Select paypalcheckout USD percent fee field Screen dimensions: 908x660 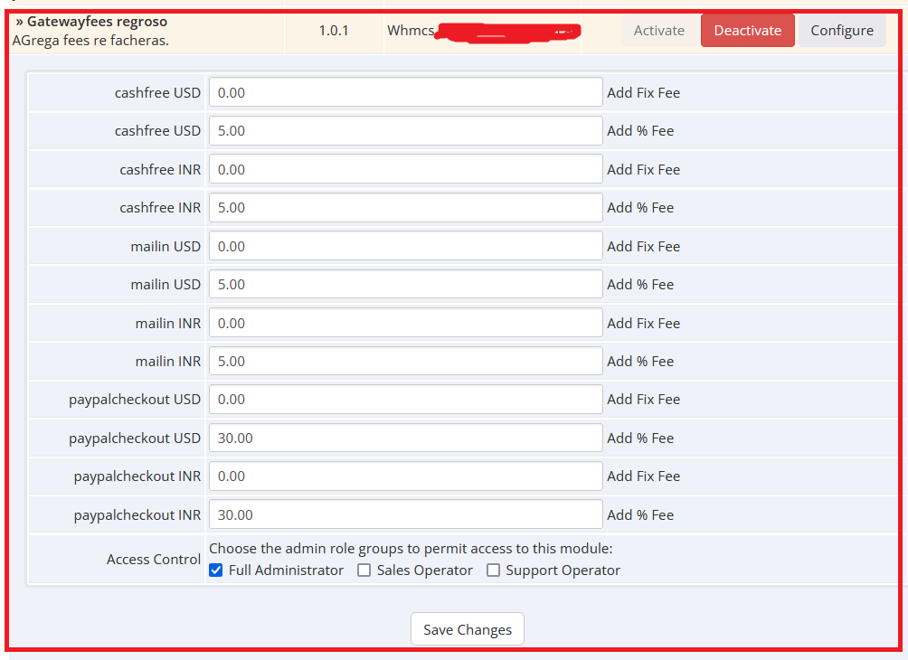tap(405, 438)
